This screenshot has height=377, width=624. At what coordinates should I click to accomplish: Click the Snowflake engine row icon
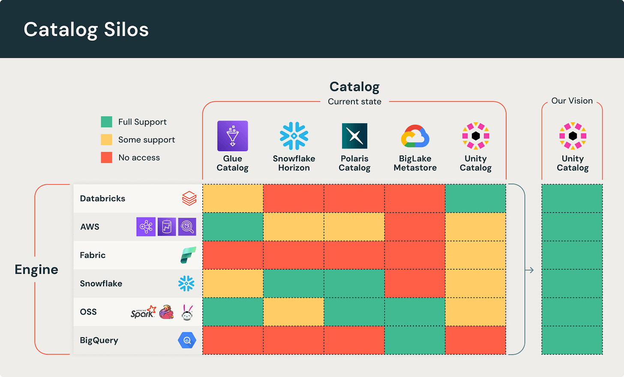186,283
